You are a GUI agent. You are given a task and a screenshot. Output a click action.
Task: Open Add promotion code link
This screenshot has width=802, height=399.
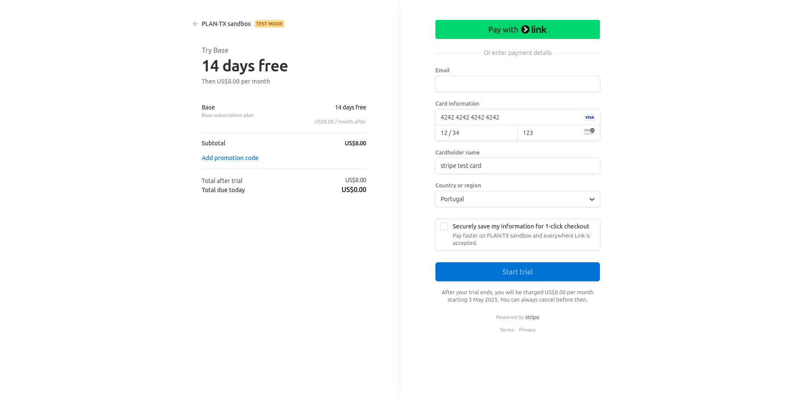(x=230, y=158)
